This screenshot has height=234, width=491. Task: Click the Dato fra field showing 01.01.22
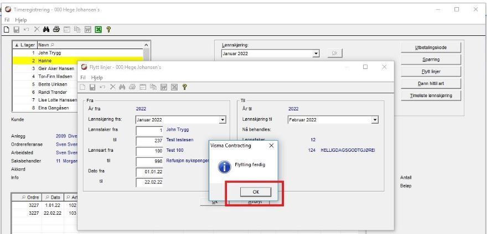point(149,171)
